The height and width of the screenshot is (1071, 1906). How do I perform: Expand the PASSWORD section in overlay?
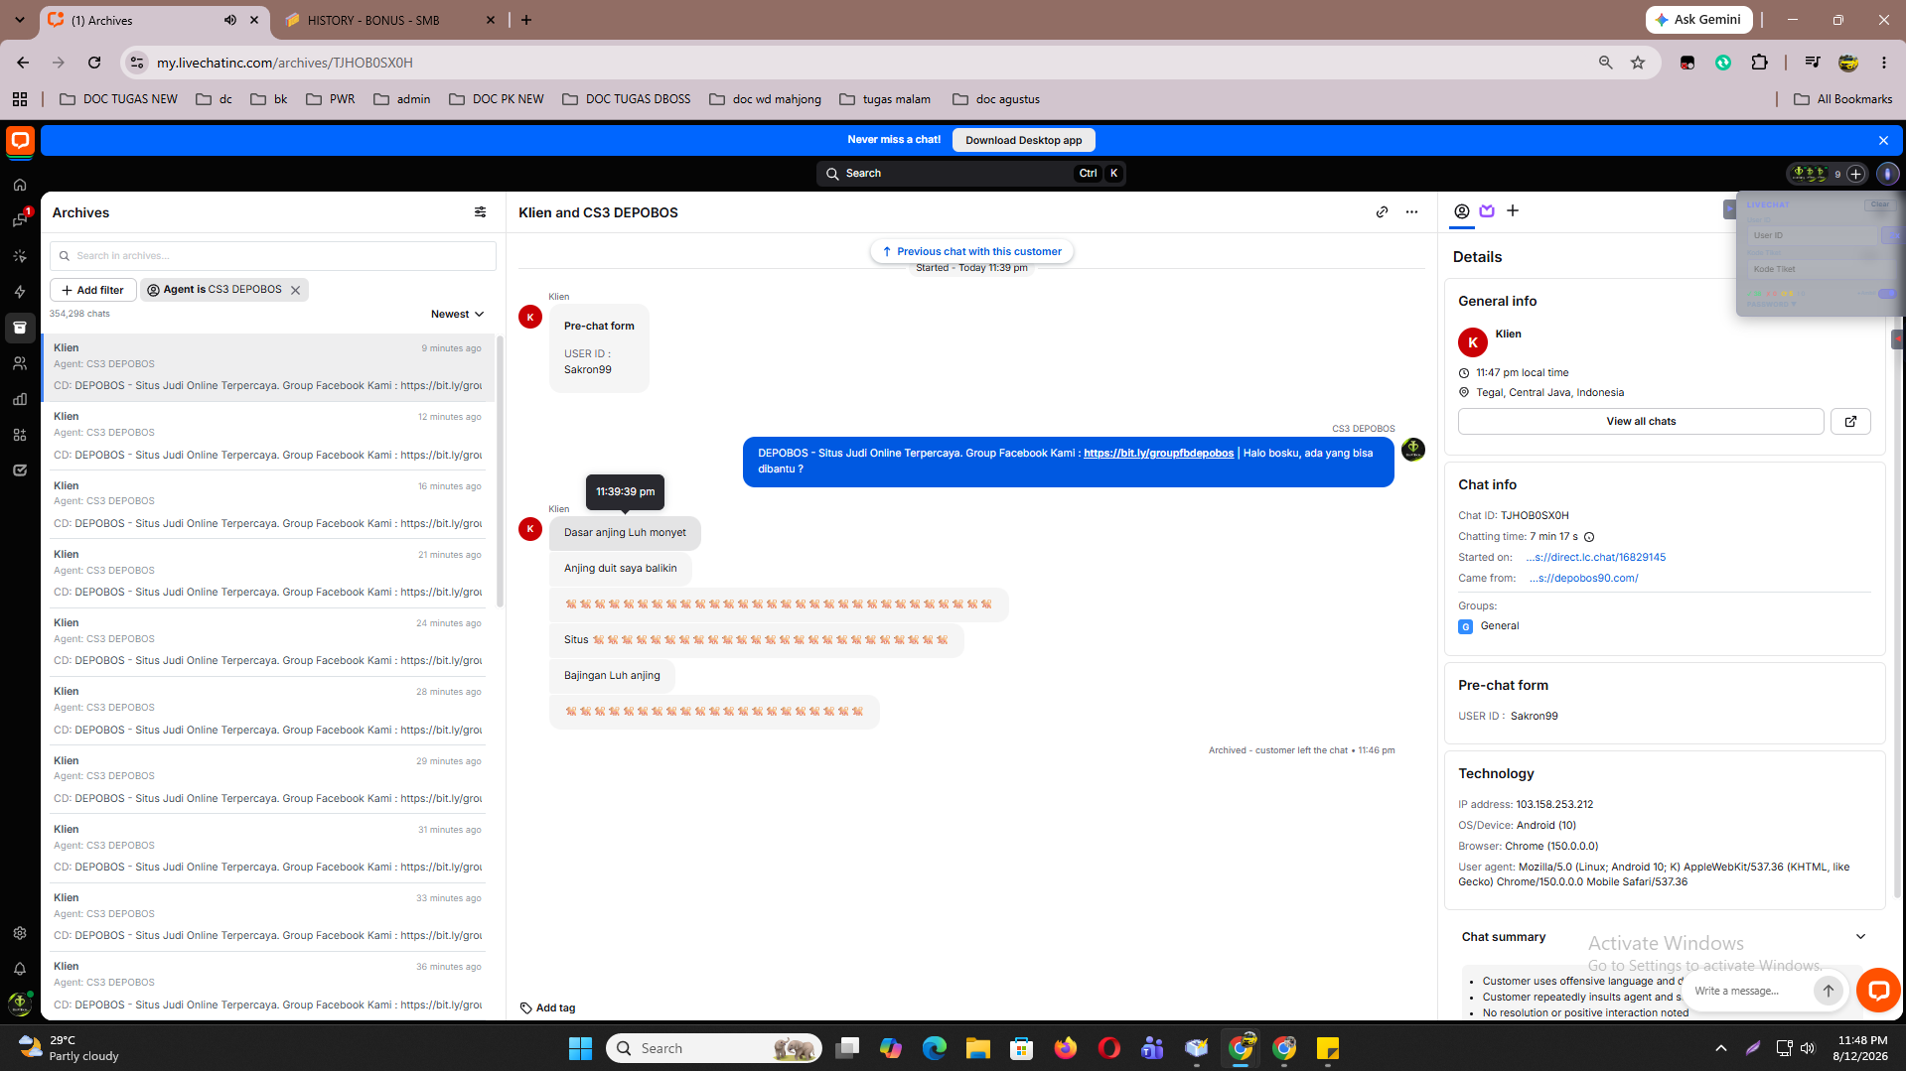[x=1771, y=304]
